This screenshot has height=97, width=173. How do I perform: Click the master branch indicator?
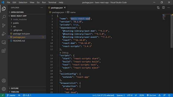pos(11,95)
